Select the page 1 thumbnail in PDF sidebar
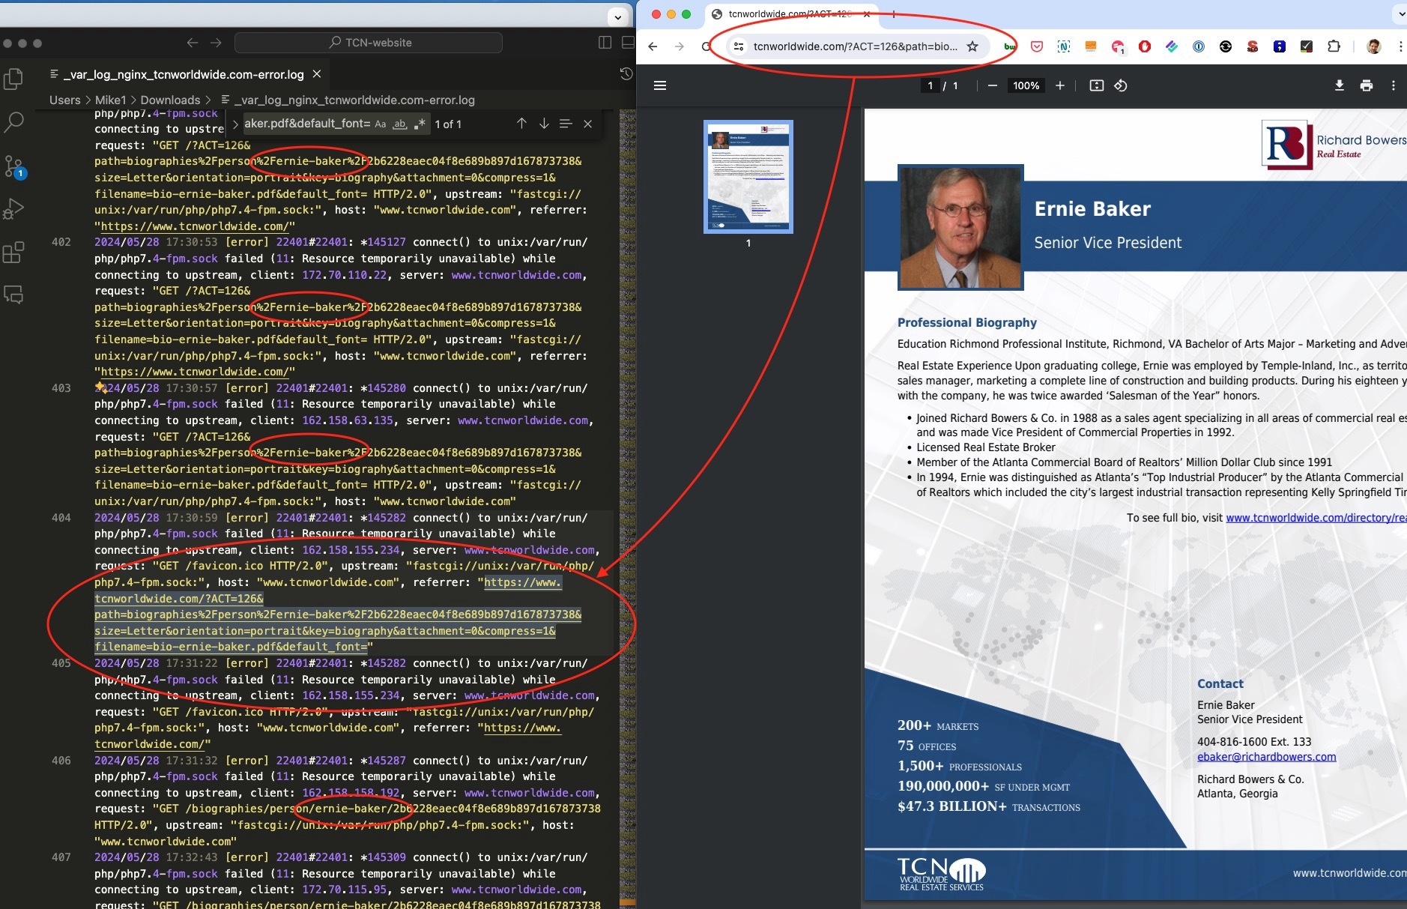The image size is (1407, 909). 748,177
